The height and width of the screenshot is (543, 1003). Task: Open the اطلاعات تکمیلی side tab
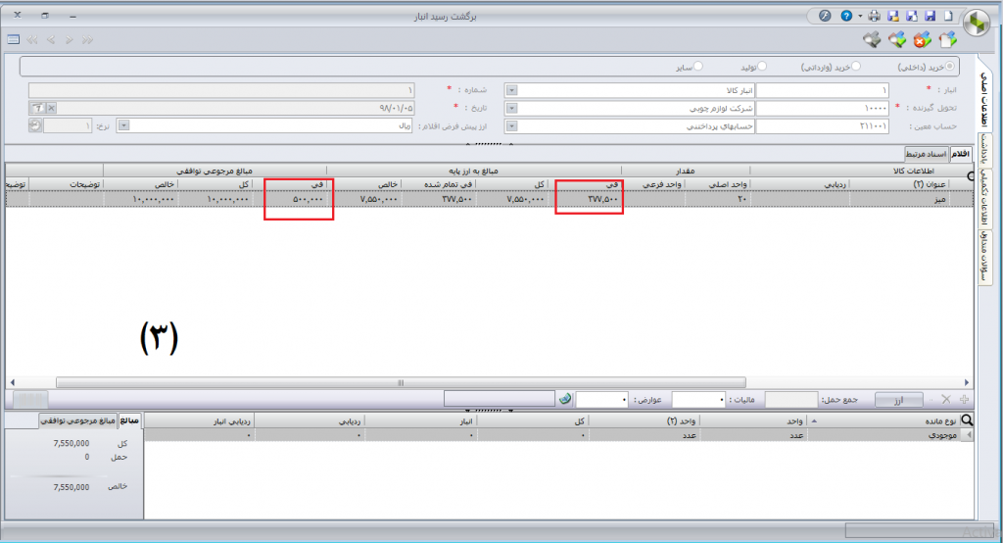coord(985,200)
